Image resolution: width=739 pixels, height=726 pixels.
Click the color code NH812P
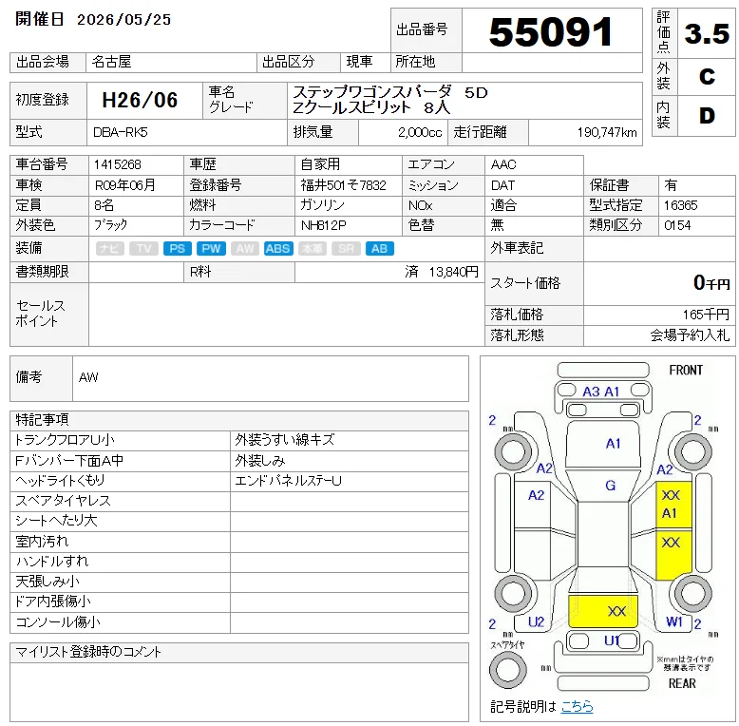click(x=323, y=225)
